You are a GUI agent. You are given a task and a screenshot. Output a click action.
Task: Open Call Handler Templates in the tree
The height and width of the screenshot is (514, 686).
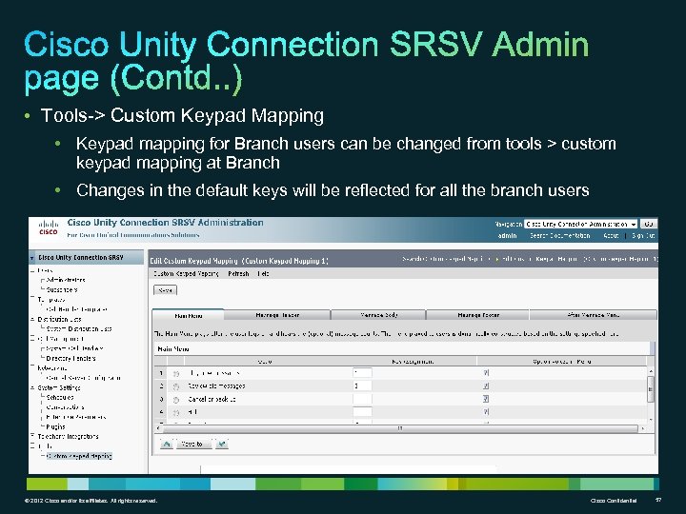[x=76, y=309]
